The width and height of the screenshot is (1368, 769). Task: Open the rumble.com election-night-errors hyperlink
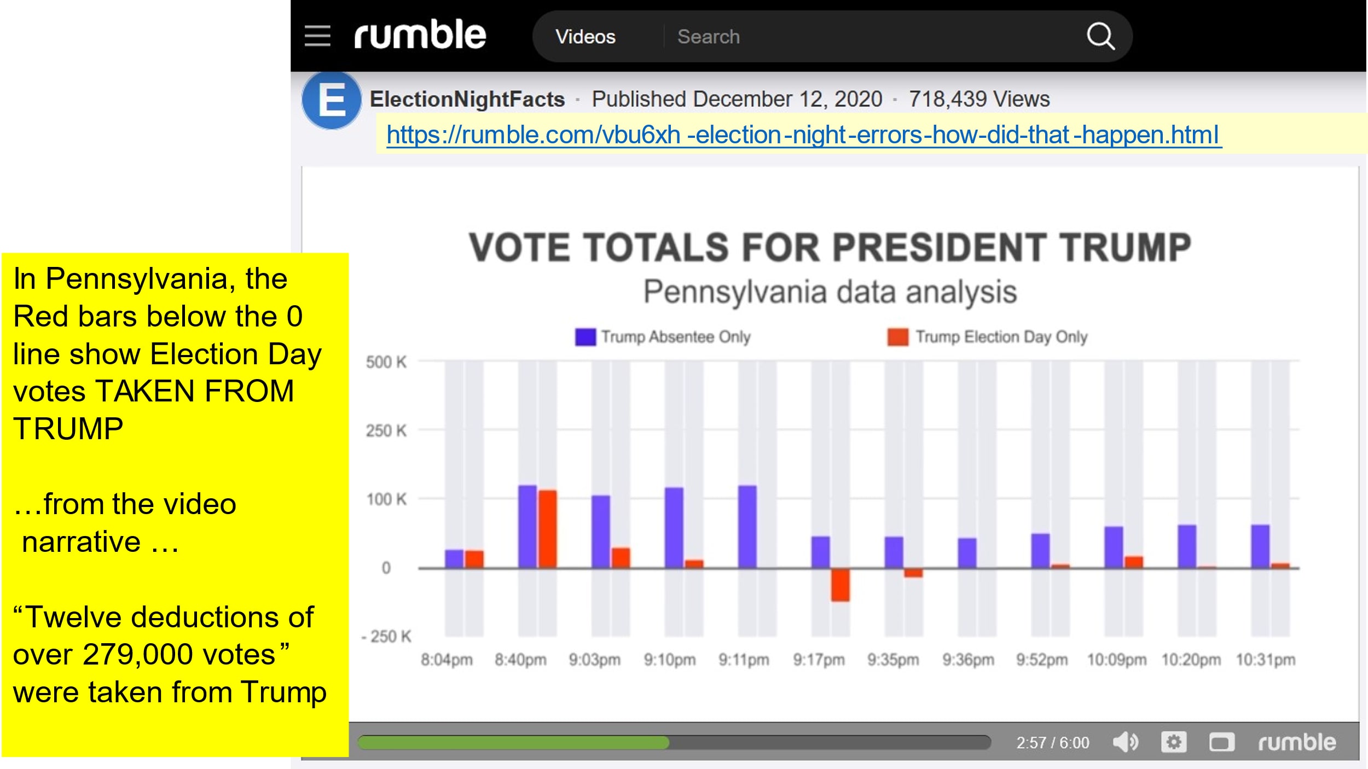[x=803, y=135]
